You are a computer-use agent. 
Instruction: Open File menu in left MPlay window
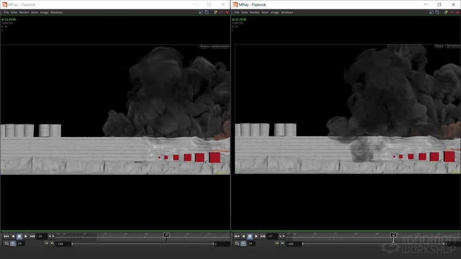[x=6, y=13]
